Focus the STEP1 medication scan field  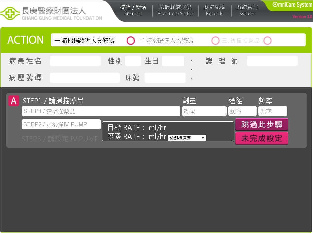point(101,111)
